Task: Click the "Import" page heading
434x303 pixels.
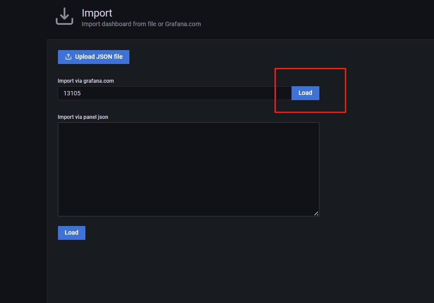Action: pyautogui.click(x=97, y=13)
